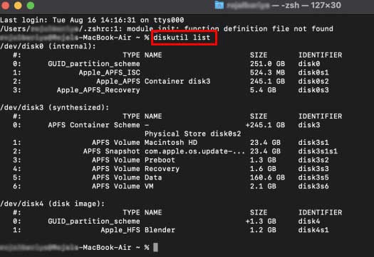Click the /dev/disk4 (disk image) header
This screenshot has height=257, width=374.
(x=53, y=204)
